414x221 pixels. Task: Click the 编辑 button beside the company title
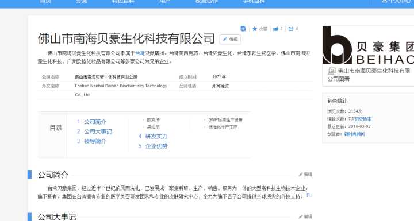coord(230,39)
